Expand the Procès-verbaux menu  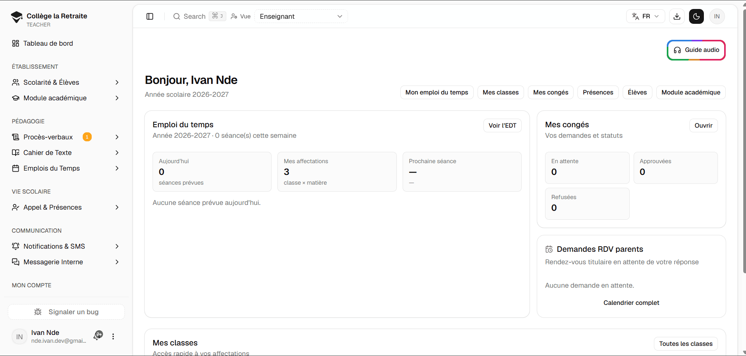pyautogui.click(x=66, y=137)
